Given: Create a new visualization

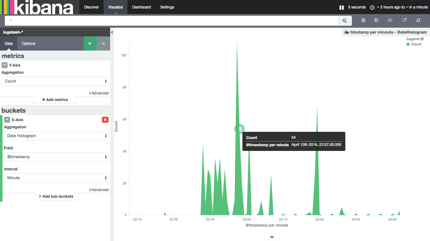Looking at the screenshot, I should [363, 20].
